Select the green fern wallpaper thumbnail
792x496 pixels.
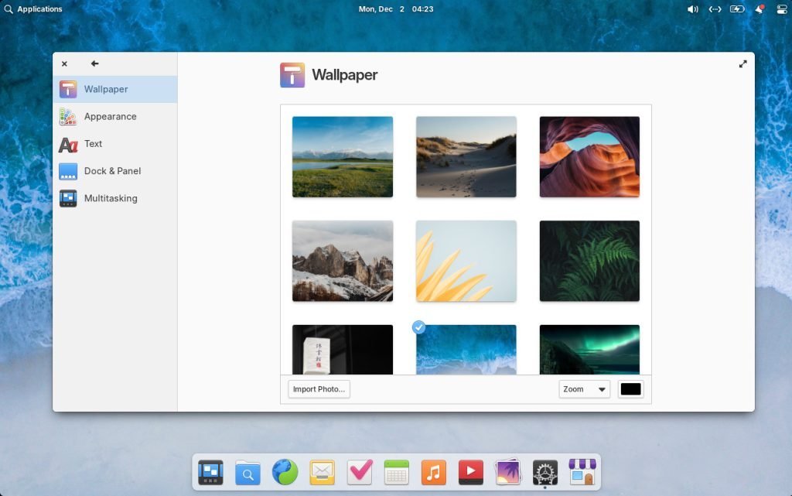(589, 261)
